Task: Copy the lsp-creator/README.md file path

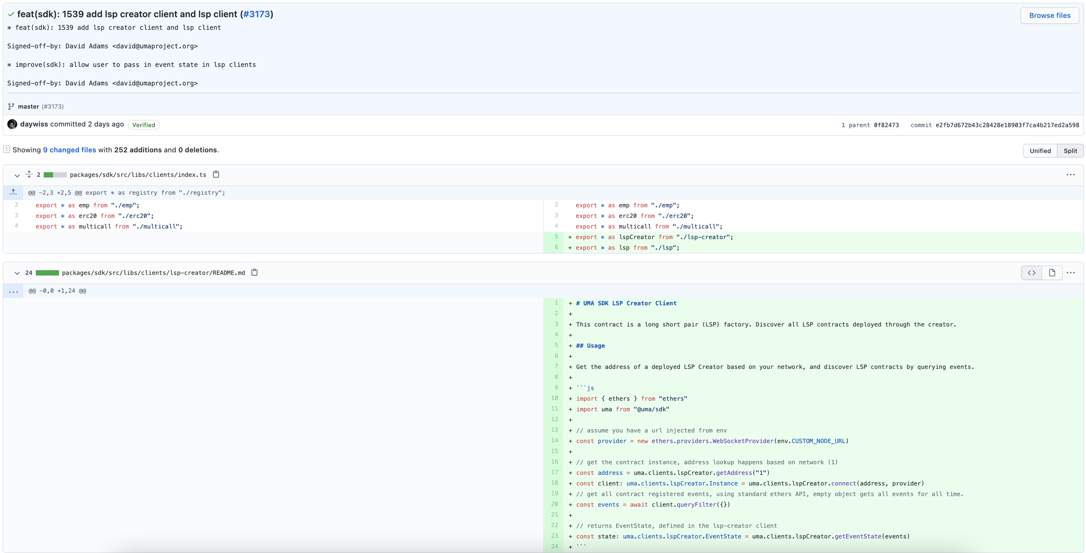Action: coord(254,272)
